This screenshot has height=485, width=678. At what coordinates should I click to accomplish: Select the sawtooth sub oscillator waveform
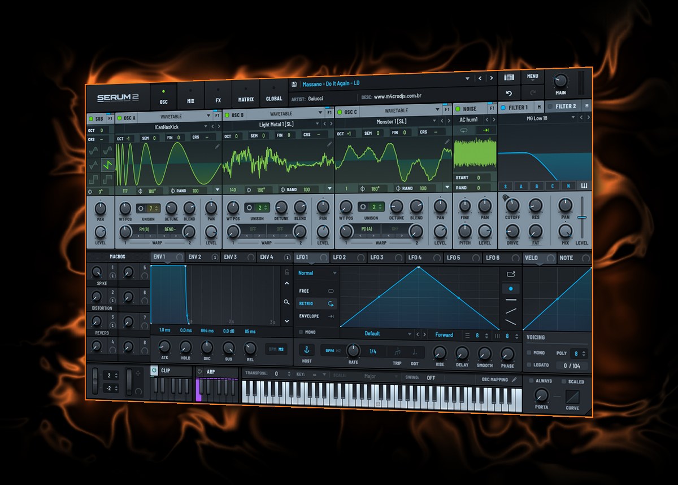tap(107, 165)
